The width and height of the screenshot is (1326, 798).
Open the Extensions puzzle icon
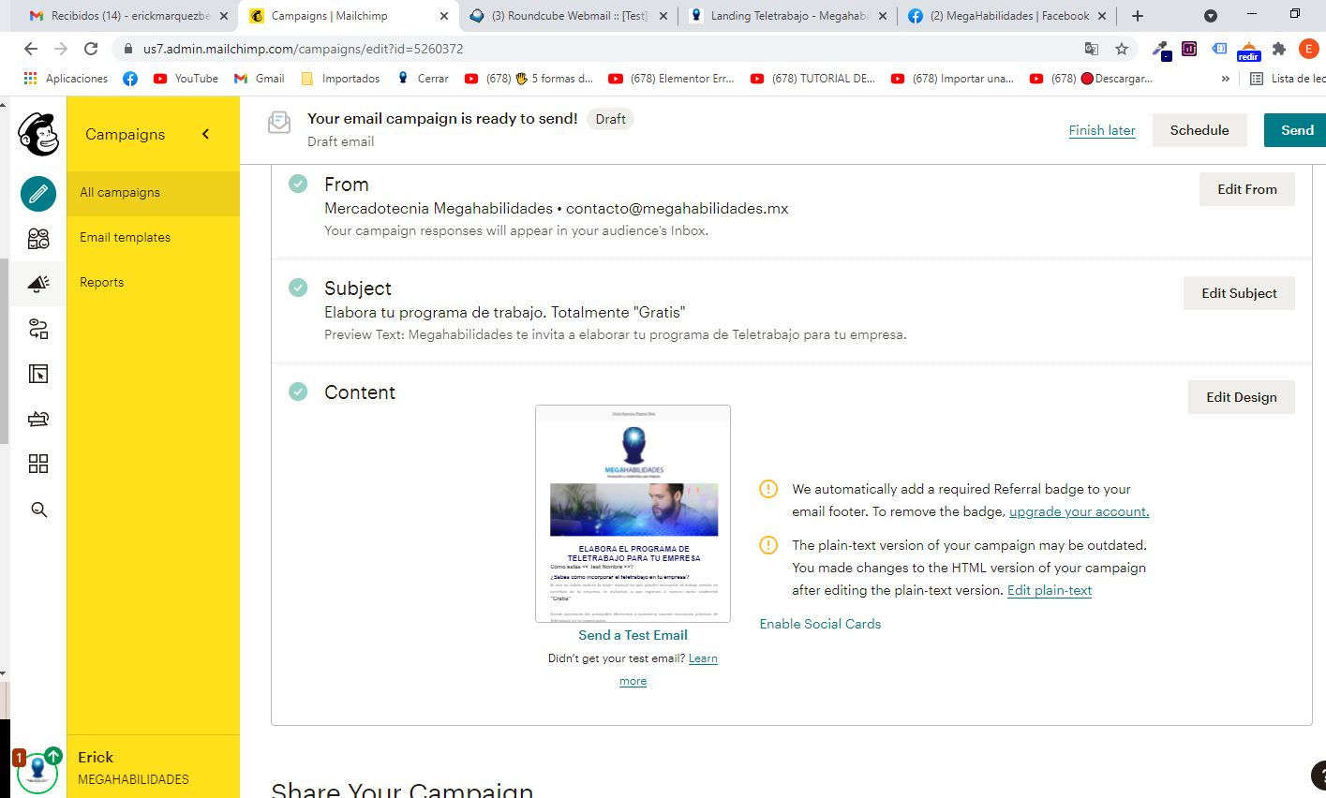1279,49
